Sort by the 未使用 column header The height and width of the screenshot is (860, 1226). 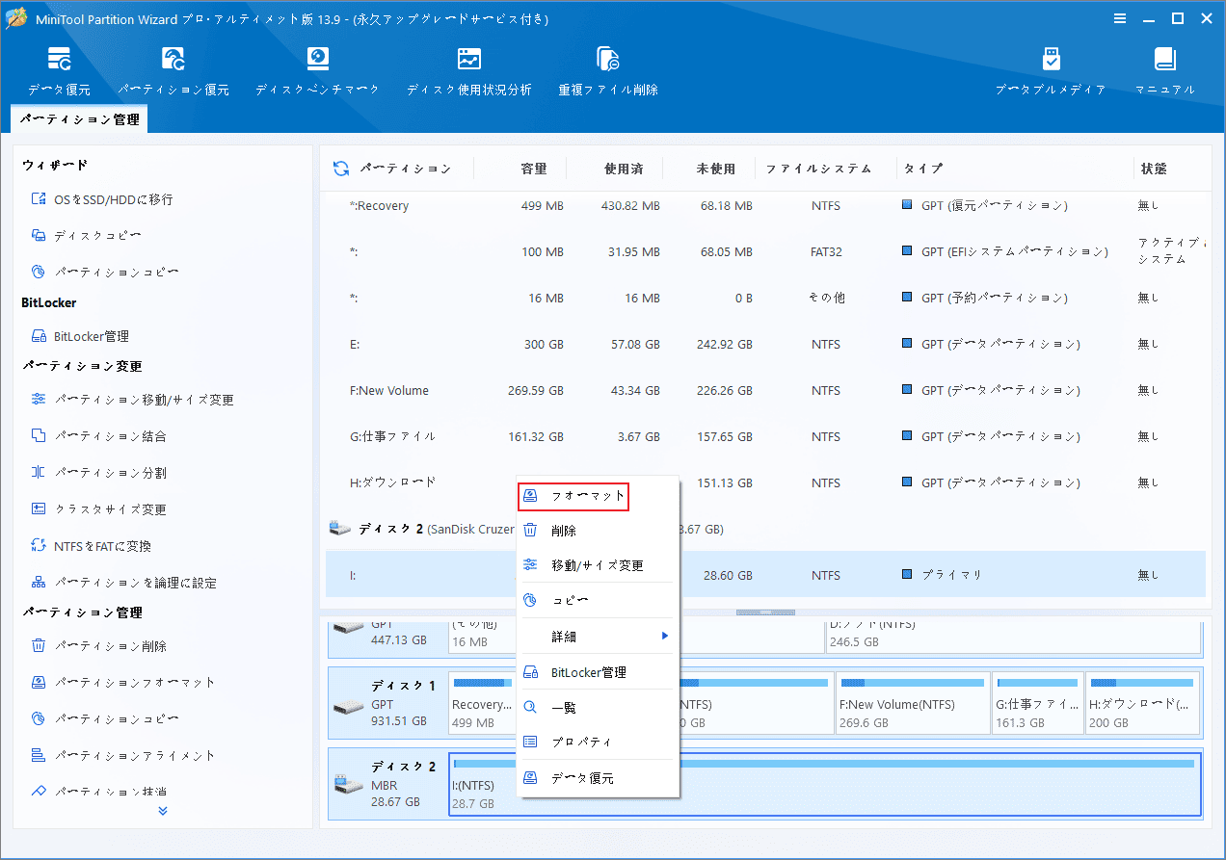(716, 169)
